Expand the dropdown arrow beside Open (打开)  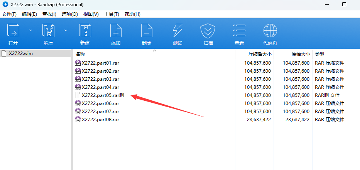[30, 30]
